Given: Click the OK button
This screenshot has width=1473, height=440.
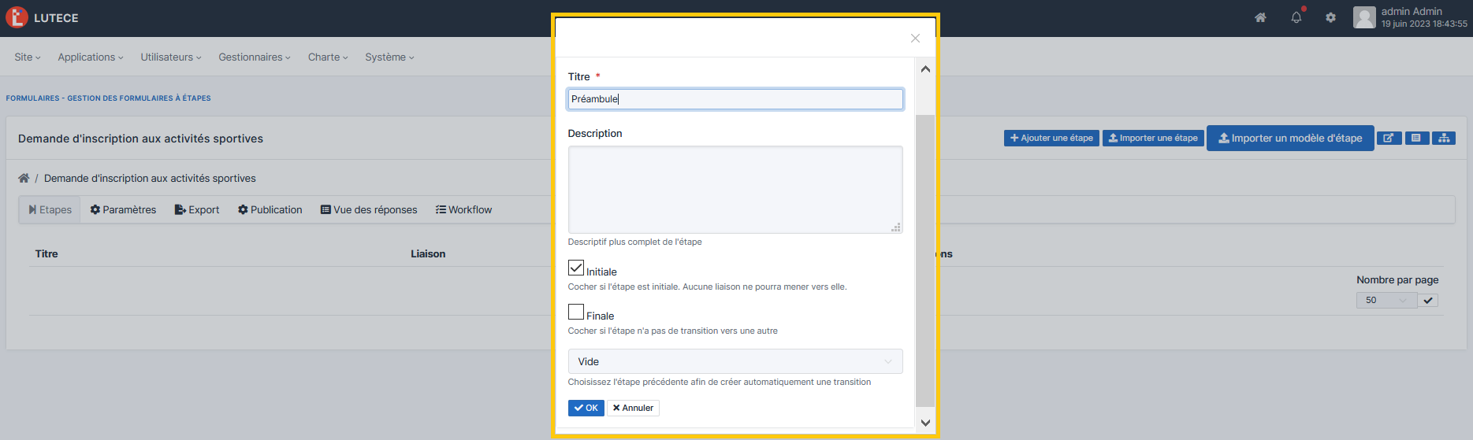Looking at the screenshot, I should pos(586,408).
